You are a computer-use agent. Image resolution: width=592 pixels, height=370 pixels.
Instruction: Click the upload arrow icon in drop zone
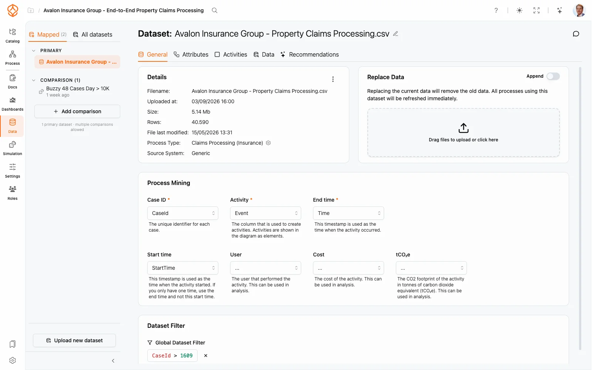tap(464, 128)
